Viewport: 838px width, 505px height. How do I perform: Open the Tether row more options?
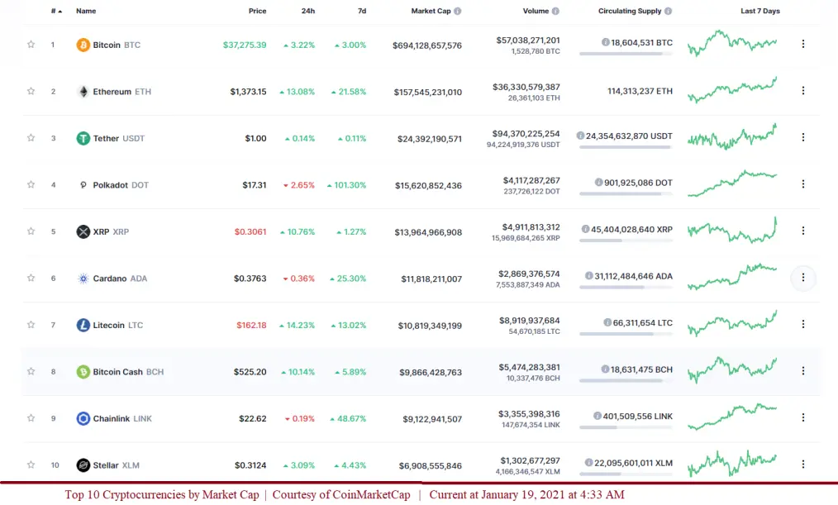click(x=802, y=137)
